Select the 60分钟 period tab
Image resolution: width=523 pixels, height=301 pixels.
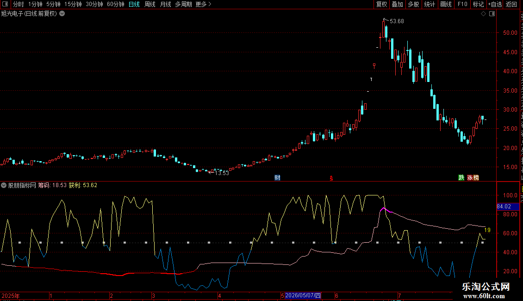[x=115, y=4]
